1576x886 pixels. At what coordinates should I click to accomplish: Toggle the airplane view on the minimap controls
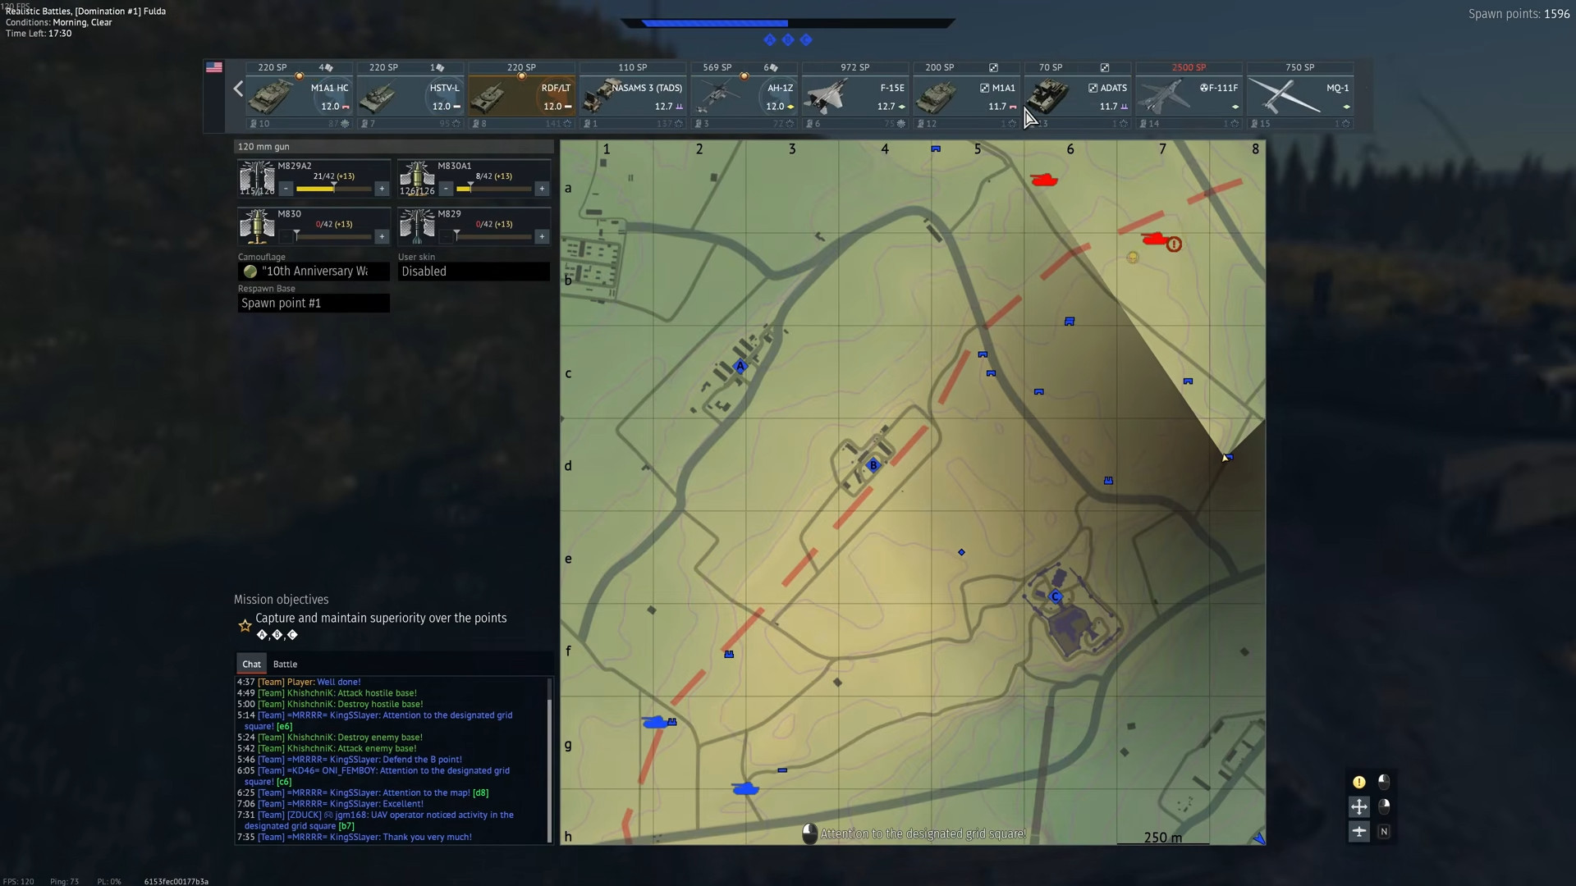point(1358,831)
